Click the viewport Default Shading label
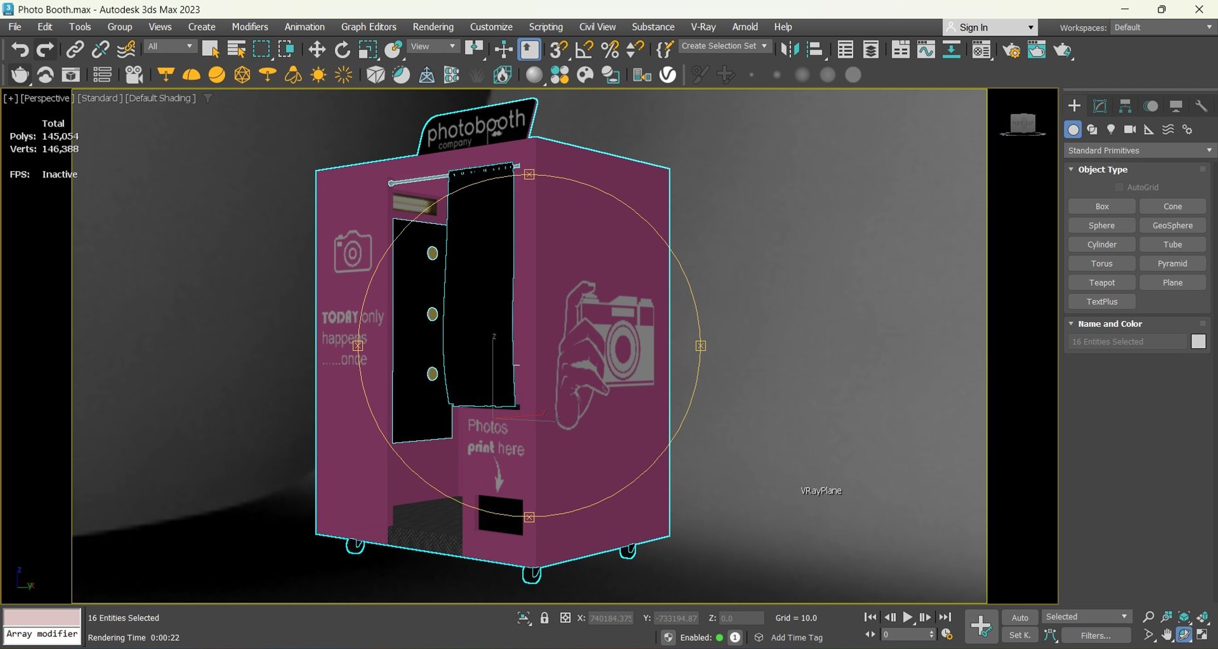 [160, 98]
